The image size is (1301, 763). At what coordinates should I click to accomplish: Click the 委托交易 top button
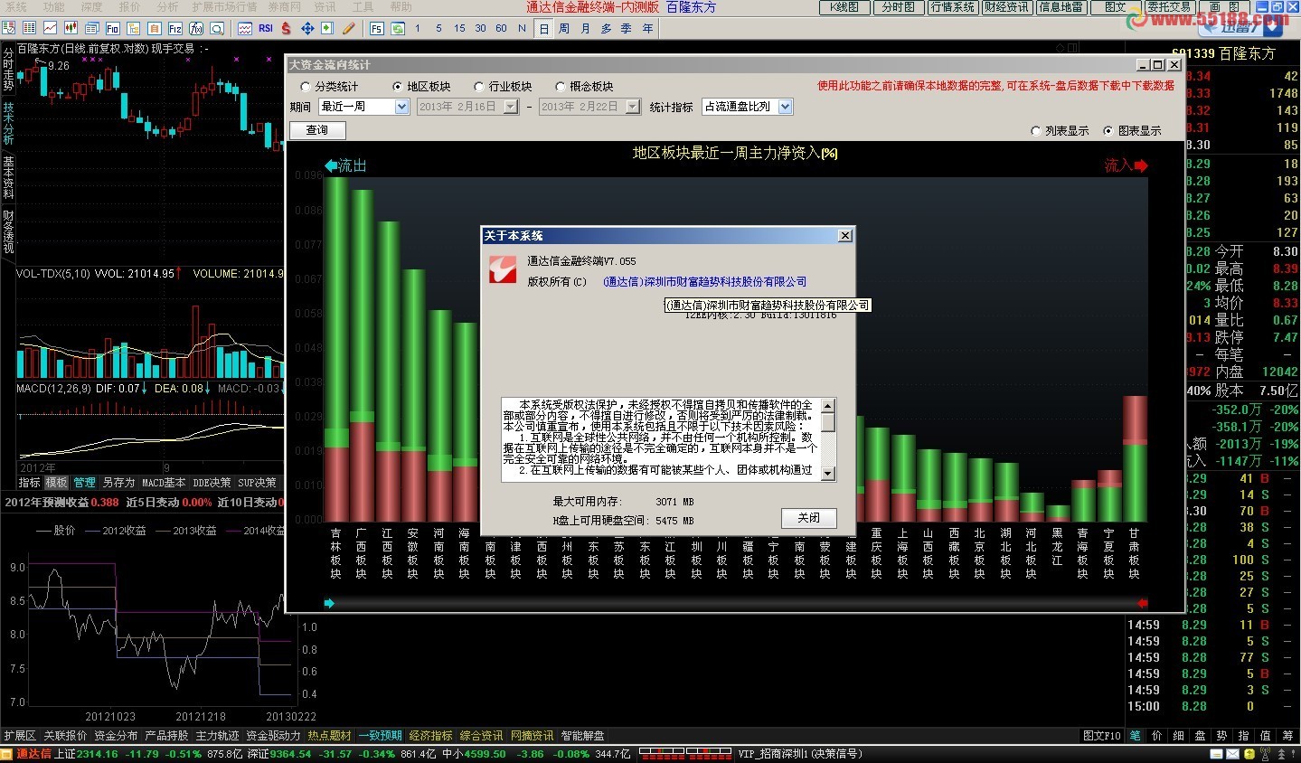pyautogui.click(x=1169, y=7)
